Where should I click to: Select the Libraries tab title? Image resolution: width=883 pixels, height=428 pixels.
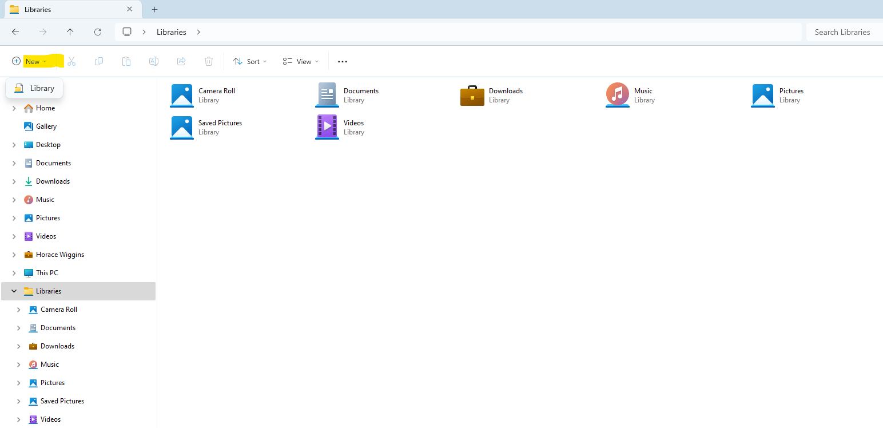tap(38, 9)
